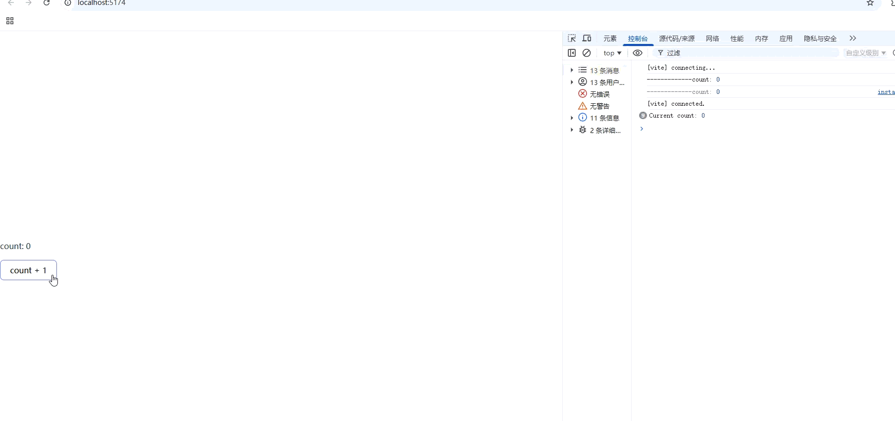The width and height of the screenshot is (895, 421).
Task: Open the 性能 tab
Action: click(737, 39)
